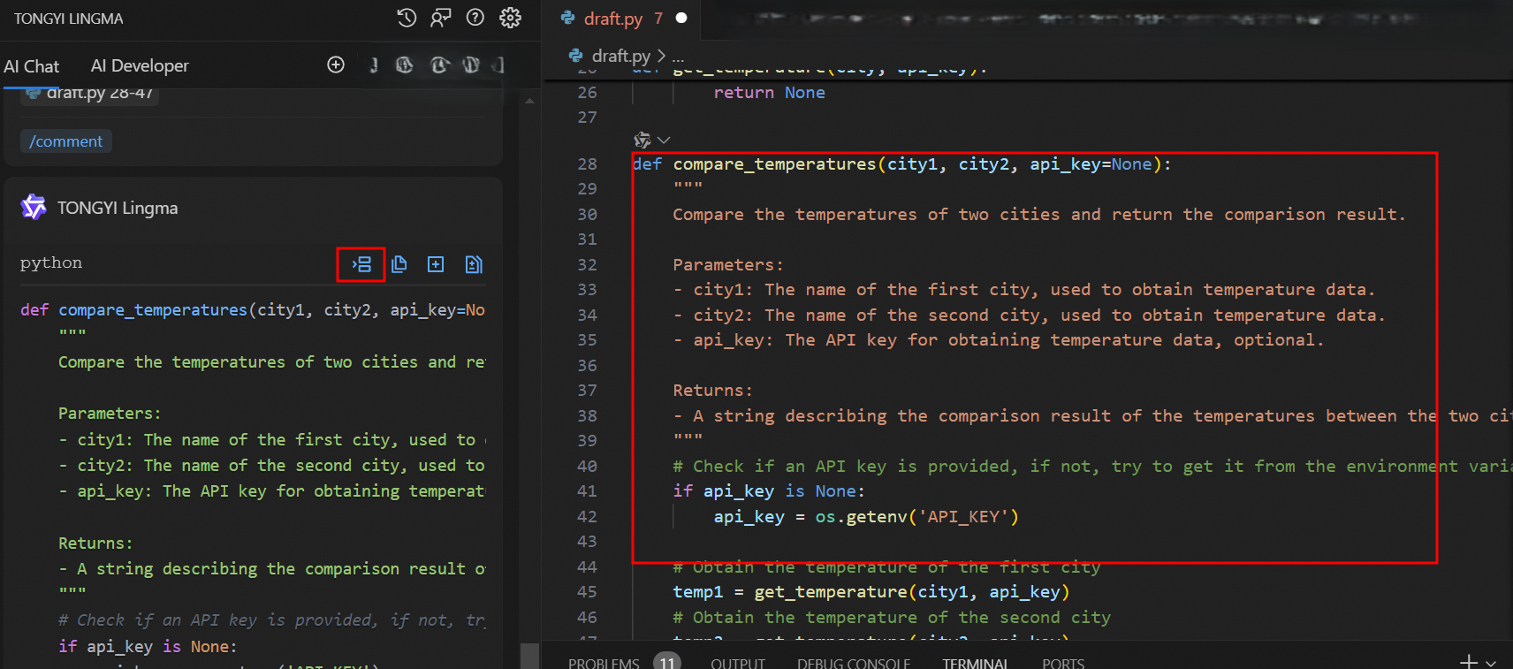Image resolution: width=1513 pixels, height=669 pixels.
Task: Click 'TONGYI Lingma' responder name in chat
Action: (118, 208)
